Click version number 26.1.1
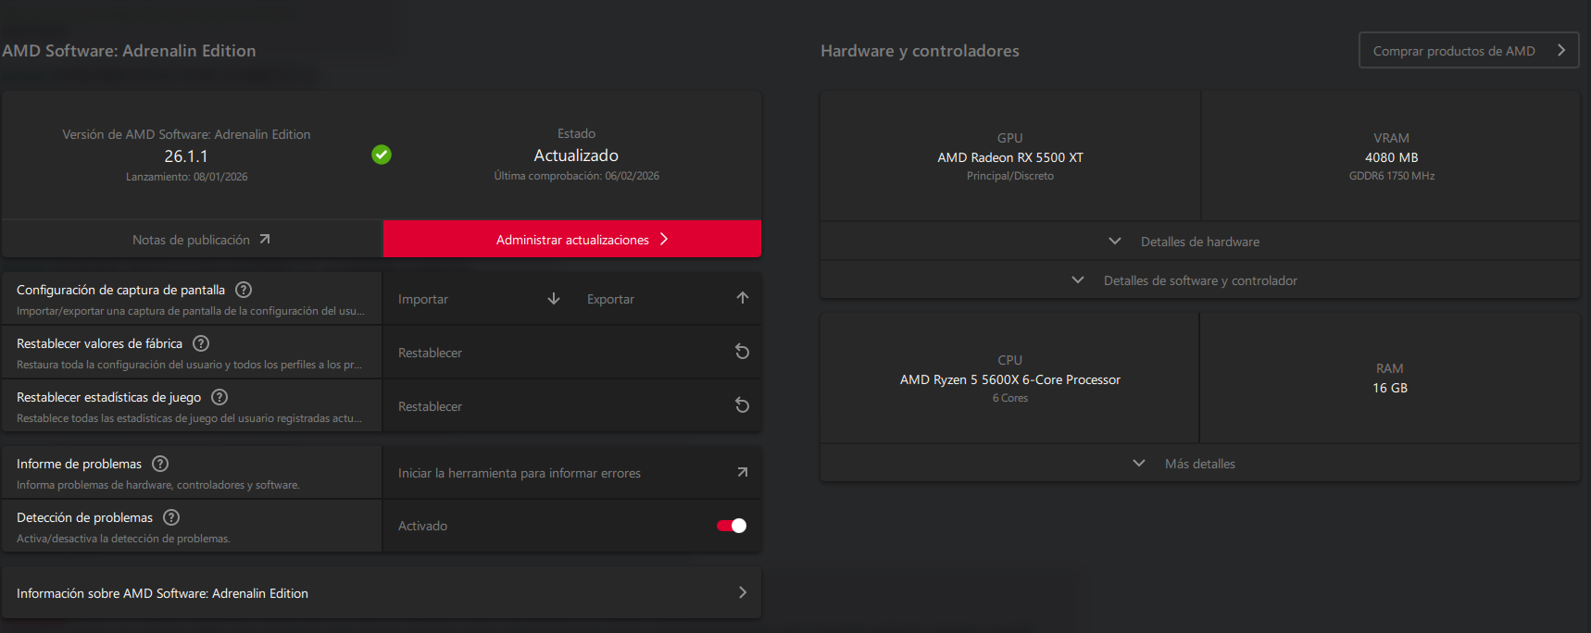 (186, 156)
